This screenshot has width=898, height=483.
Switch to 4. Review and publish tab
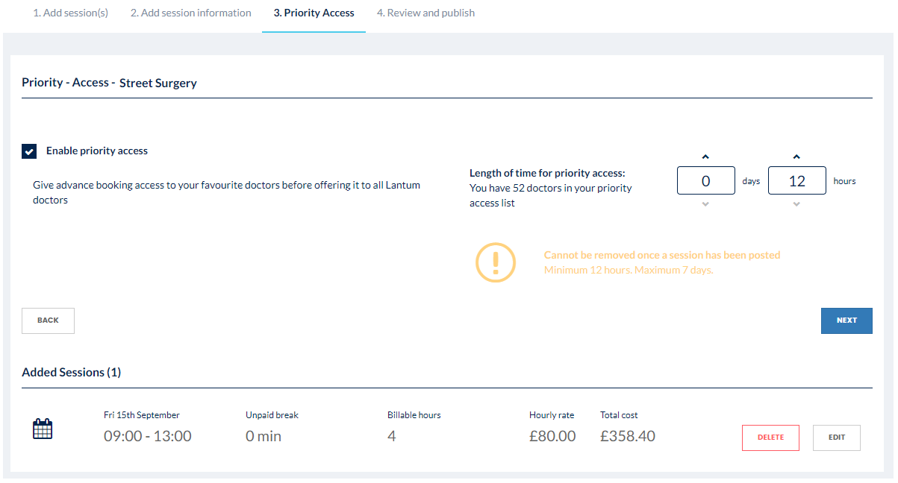pos(425,13)
